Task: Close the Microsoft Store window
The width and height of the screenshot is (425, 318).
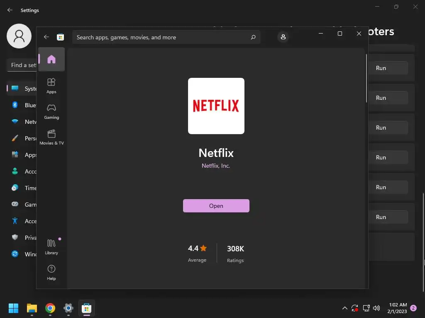Action: (x=359, y=34)
